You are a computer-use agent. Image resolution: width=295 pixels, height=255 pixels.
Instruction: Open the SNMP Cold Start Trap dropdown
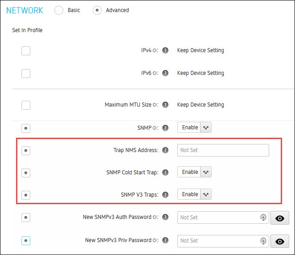[x=194, y=172]
